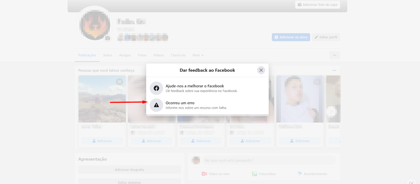This screenshot has height=184, width=420.
Task: Dismiss first suggested person card
Action: (119, 82)
